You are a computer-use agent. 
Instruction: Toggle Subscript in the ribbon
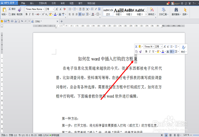click(x=47, y=14)
